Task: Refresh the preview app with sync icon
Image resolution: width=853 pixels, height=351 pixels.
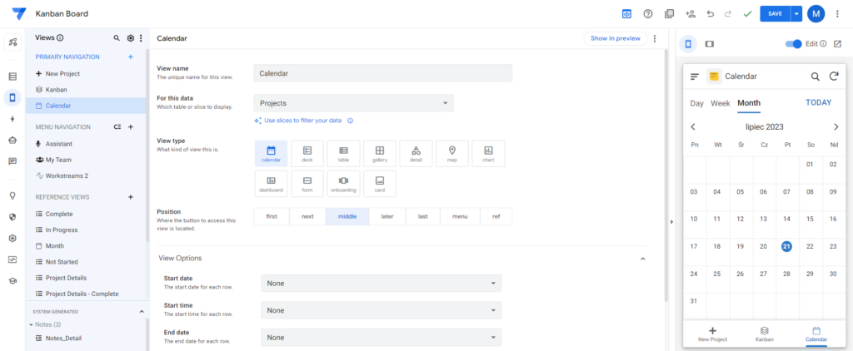Action: tap(833, 77)
